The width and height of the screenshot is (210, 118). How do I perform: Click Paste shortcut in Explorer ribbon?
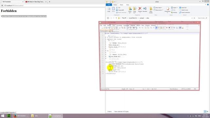click(121, 12)
